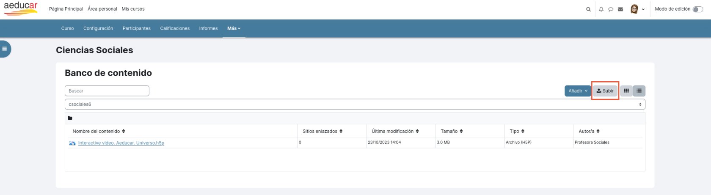Sort by Tipo column
The width and height of the screenshot is (711, 195).
(517, 131)
